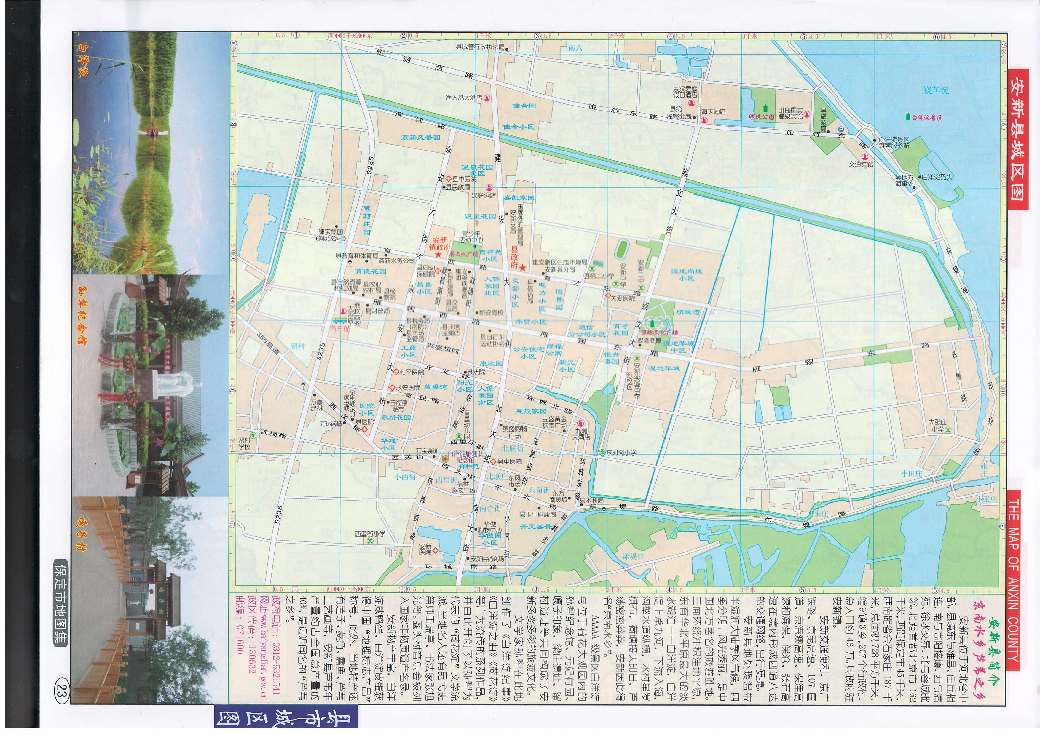
Task: Click the school icon for 安新实验中学
Action: pos(637,358)
